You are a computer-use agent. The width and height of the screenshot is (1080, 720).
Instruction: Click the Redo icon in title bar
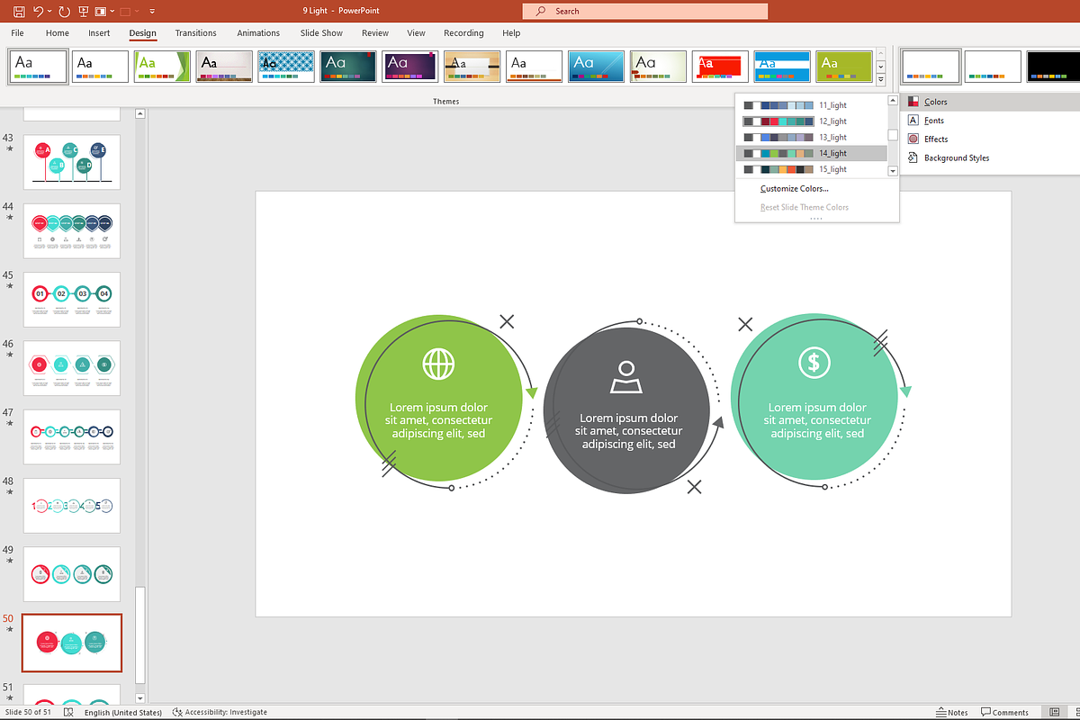pyautogui.click(x=64, y=12)
